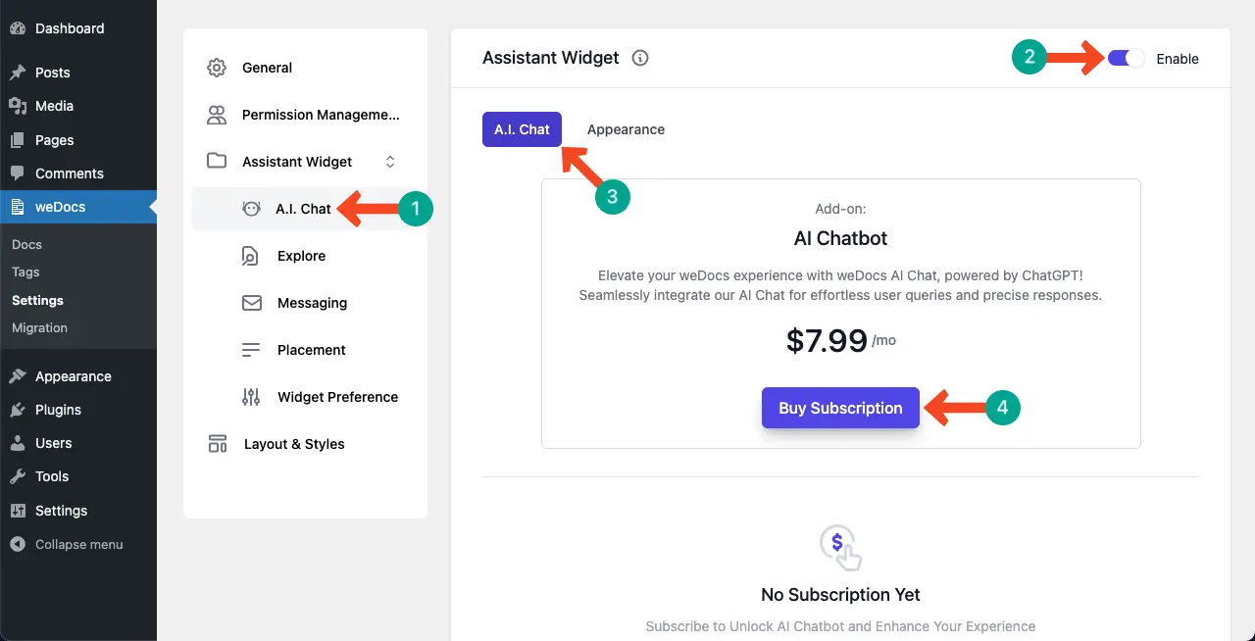Click the A.I. Chat robot icon in sidebar
Image resolution: width=1255 pixels, height=641 pixels.
[251, 209]
